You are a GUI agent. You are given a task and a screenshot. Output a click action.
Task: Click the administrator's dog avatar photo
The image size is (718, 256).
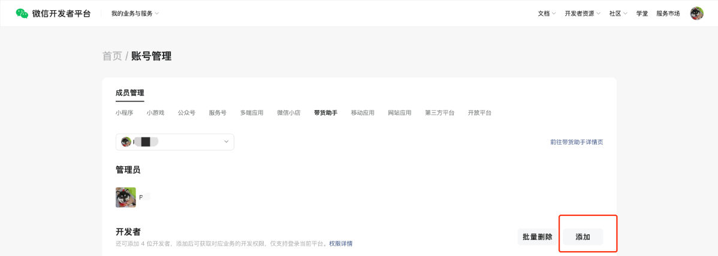(126, 197)
